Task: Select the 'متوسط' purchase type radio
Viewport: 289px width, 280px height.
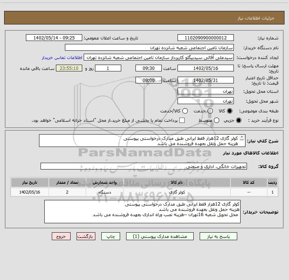Action: (x=217, y=120)
